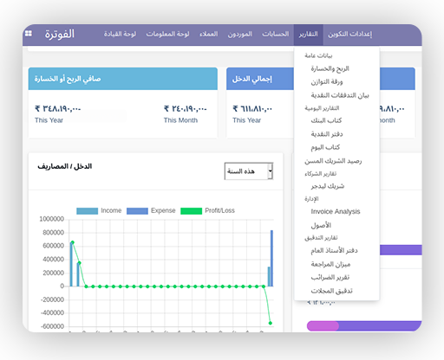The width and height of the screenshot is (444, 360).
Task: Click the pink-purple progress bar at bottom
Action: pos(364,326)
